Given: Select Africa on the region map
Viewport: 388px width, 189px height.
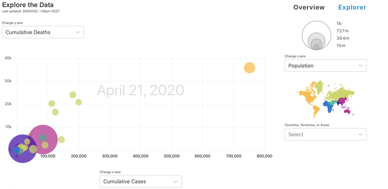Looking at the screenshot, I should point(329,107).
